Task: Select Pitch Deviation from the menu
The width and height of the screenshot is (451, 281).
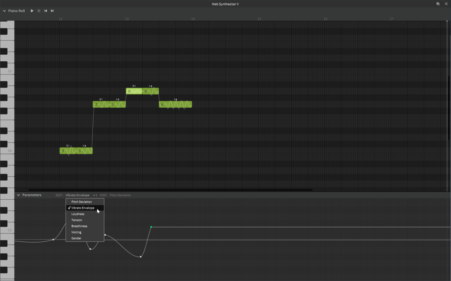Action: tap(81, 202)
